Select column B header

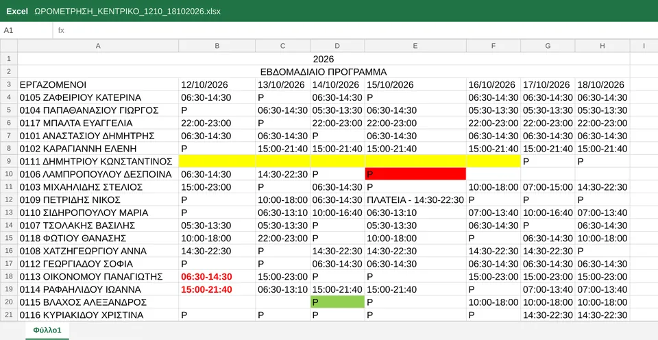217,46
